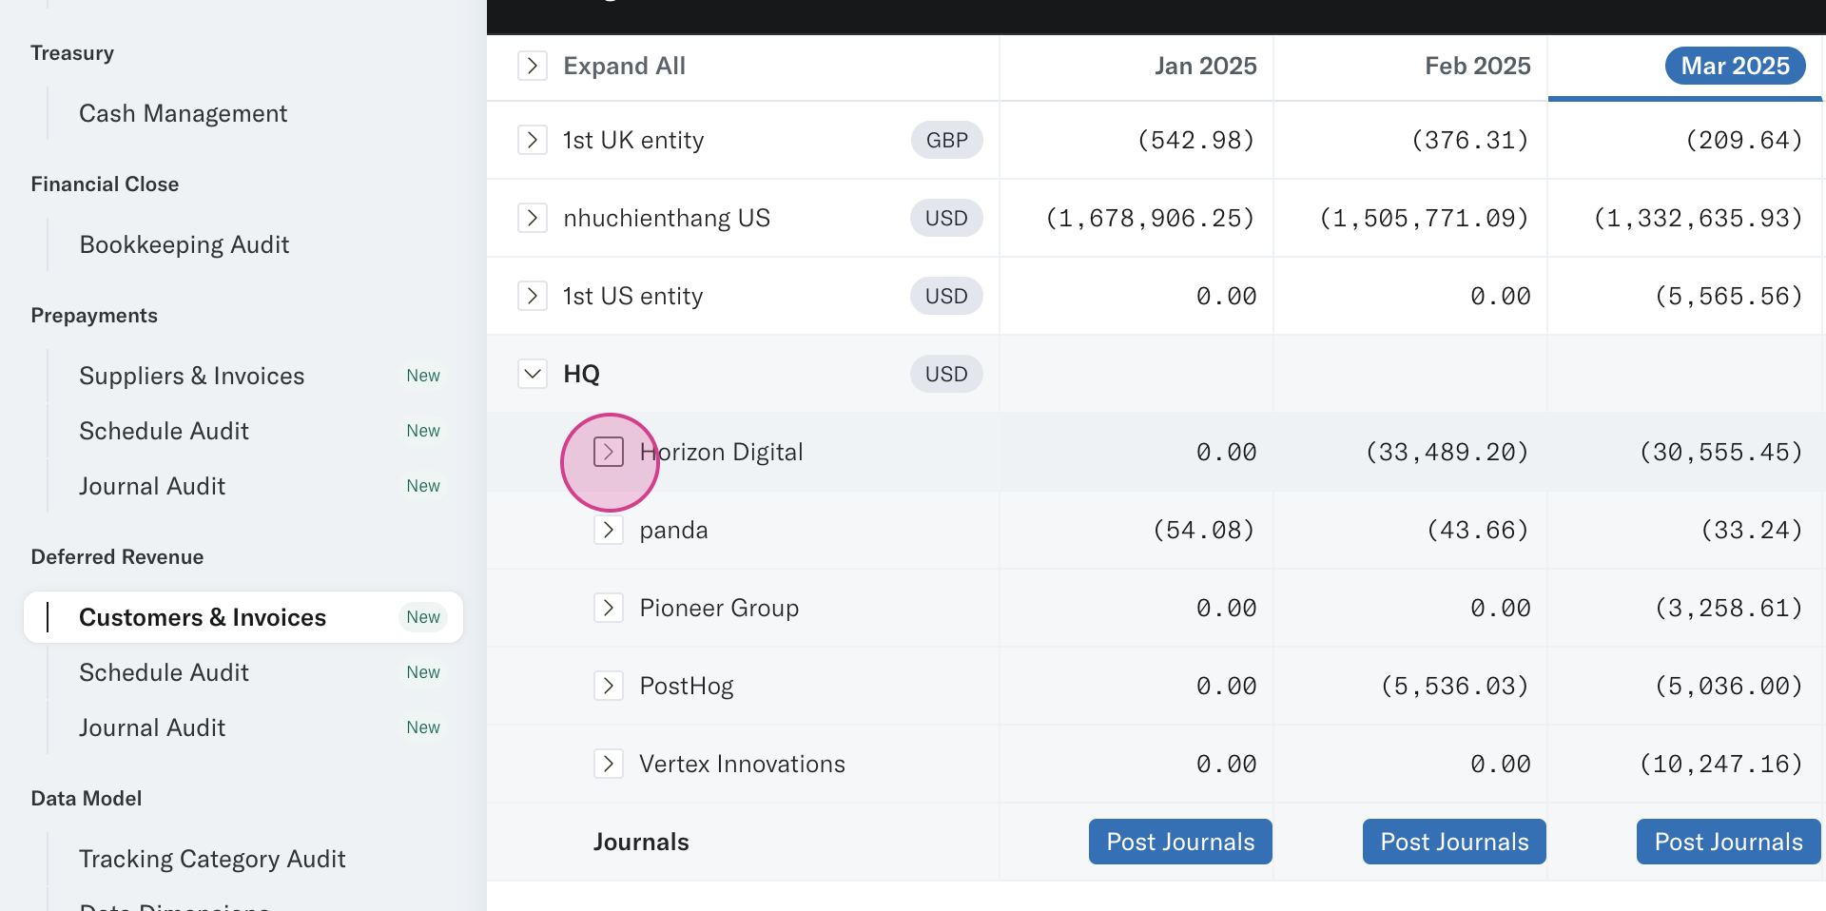Expand the 1st US entity row
This screenshot has width=1826, height=911.
533,296
